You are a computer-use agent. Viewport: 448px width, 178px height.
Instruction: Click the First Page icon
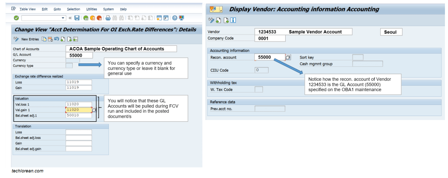click(x=130, y=18)
